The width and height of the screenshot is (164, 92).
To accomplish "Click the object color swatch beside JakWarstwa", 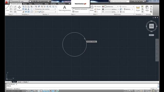I will click(105, 7).
